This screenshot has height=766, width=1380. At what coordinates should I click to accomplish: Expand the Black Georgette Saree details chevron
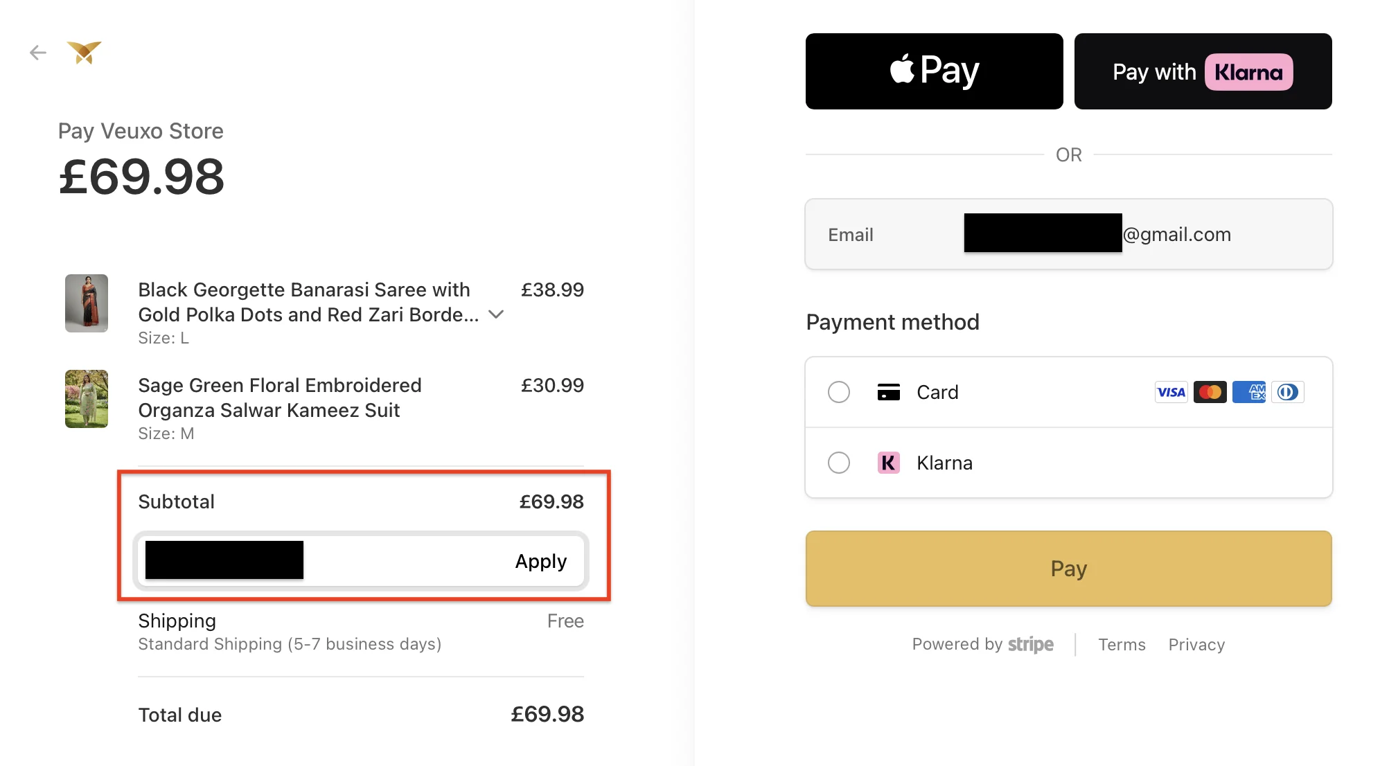click(496, 314)
